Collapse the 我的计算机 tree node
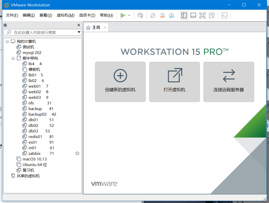 click(x=7, y=42)
